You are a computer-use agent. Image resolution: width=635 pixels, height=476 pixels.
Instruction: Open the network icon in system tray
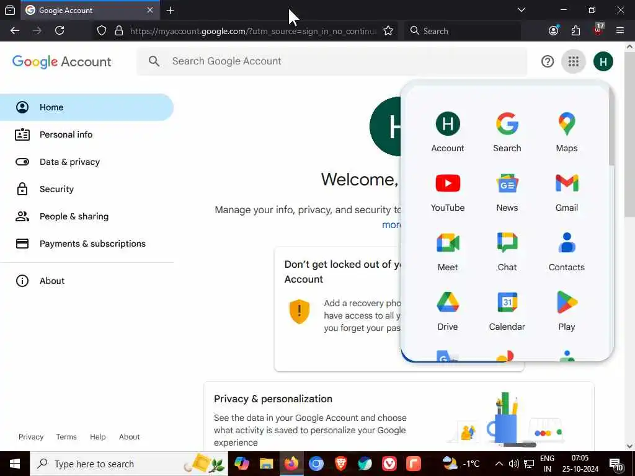pyautogui.click(x=529, y=464)
